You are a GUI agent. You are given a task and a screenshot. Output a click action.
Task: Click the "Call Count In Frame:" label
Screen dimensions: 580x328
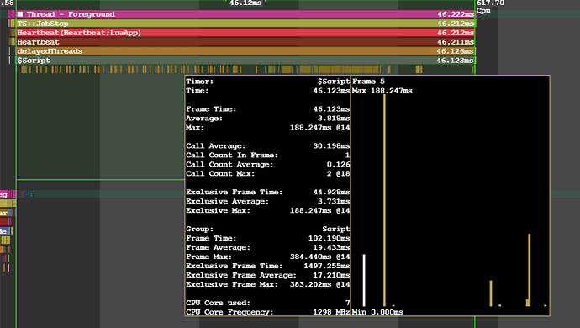[232, 155]
